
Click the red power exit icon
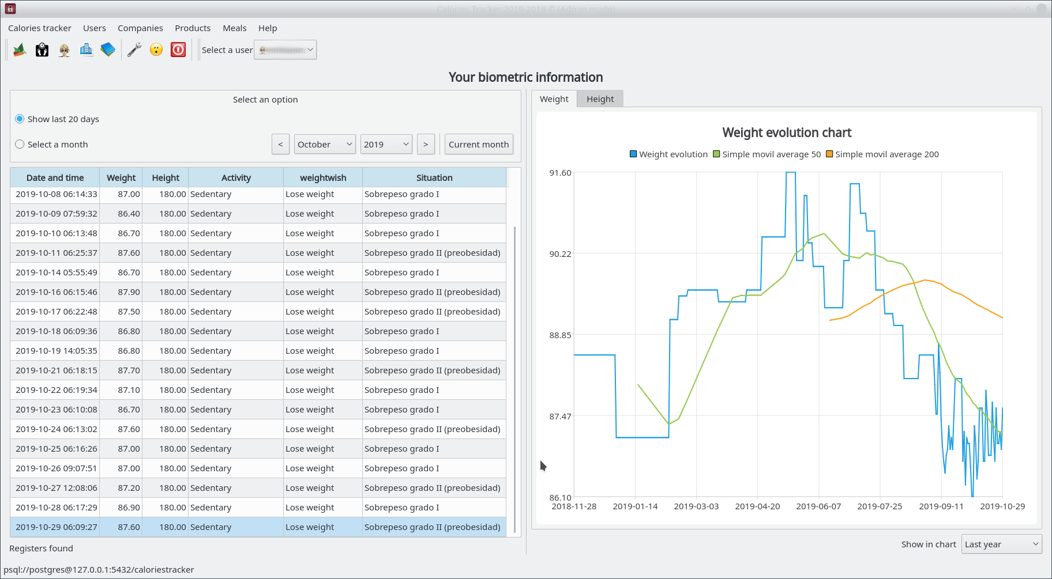click(x=178, y=50)
